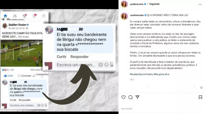
Task: Open the #Lei hashtag link
Action: tap(167, 74)
